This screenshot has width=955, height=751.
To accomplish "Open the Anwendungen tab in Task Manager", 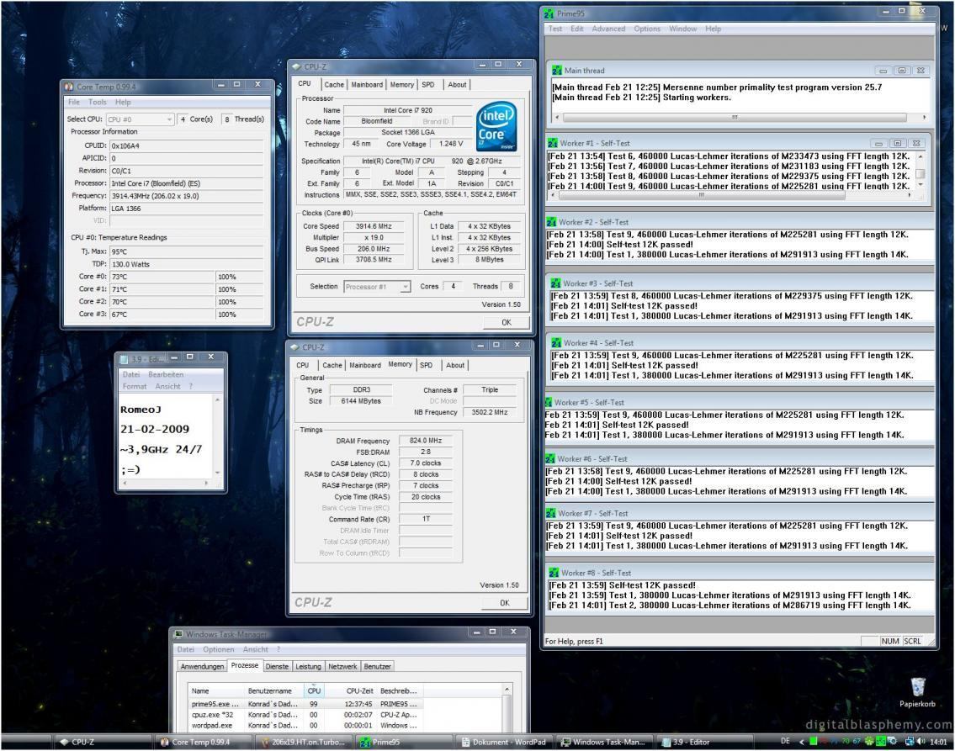I will pyautogui.click(x=202, y=666).
